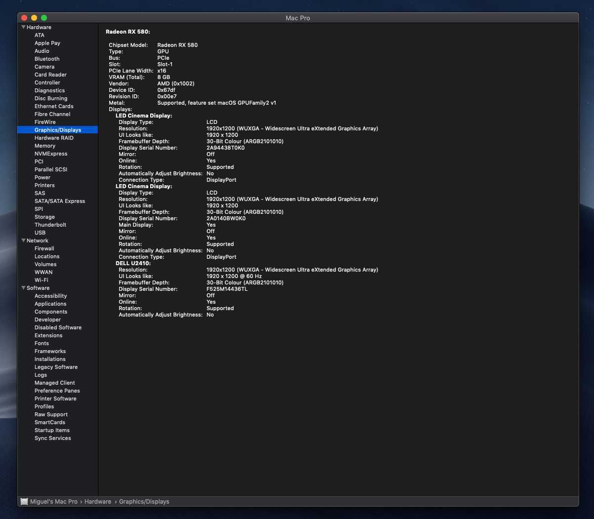594x519 pixels.
Task: Select Bluetooth in the sidebar
Action: [x=47, y=59]
